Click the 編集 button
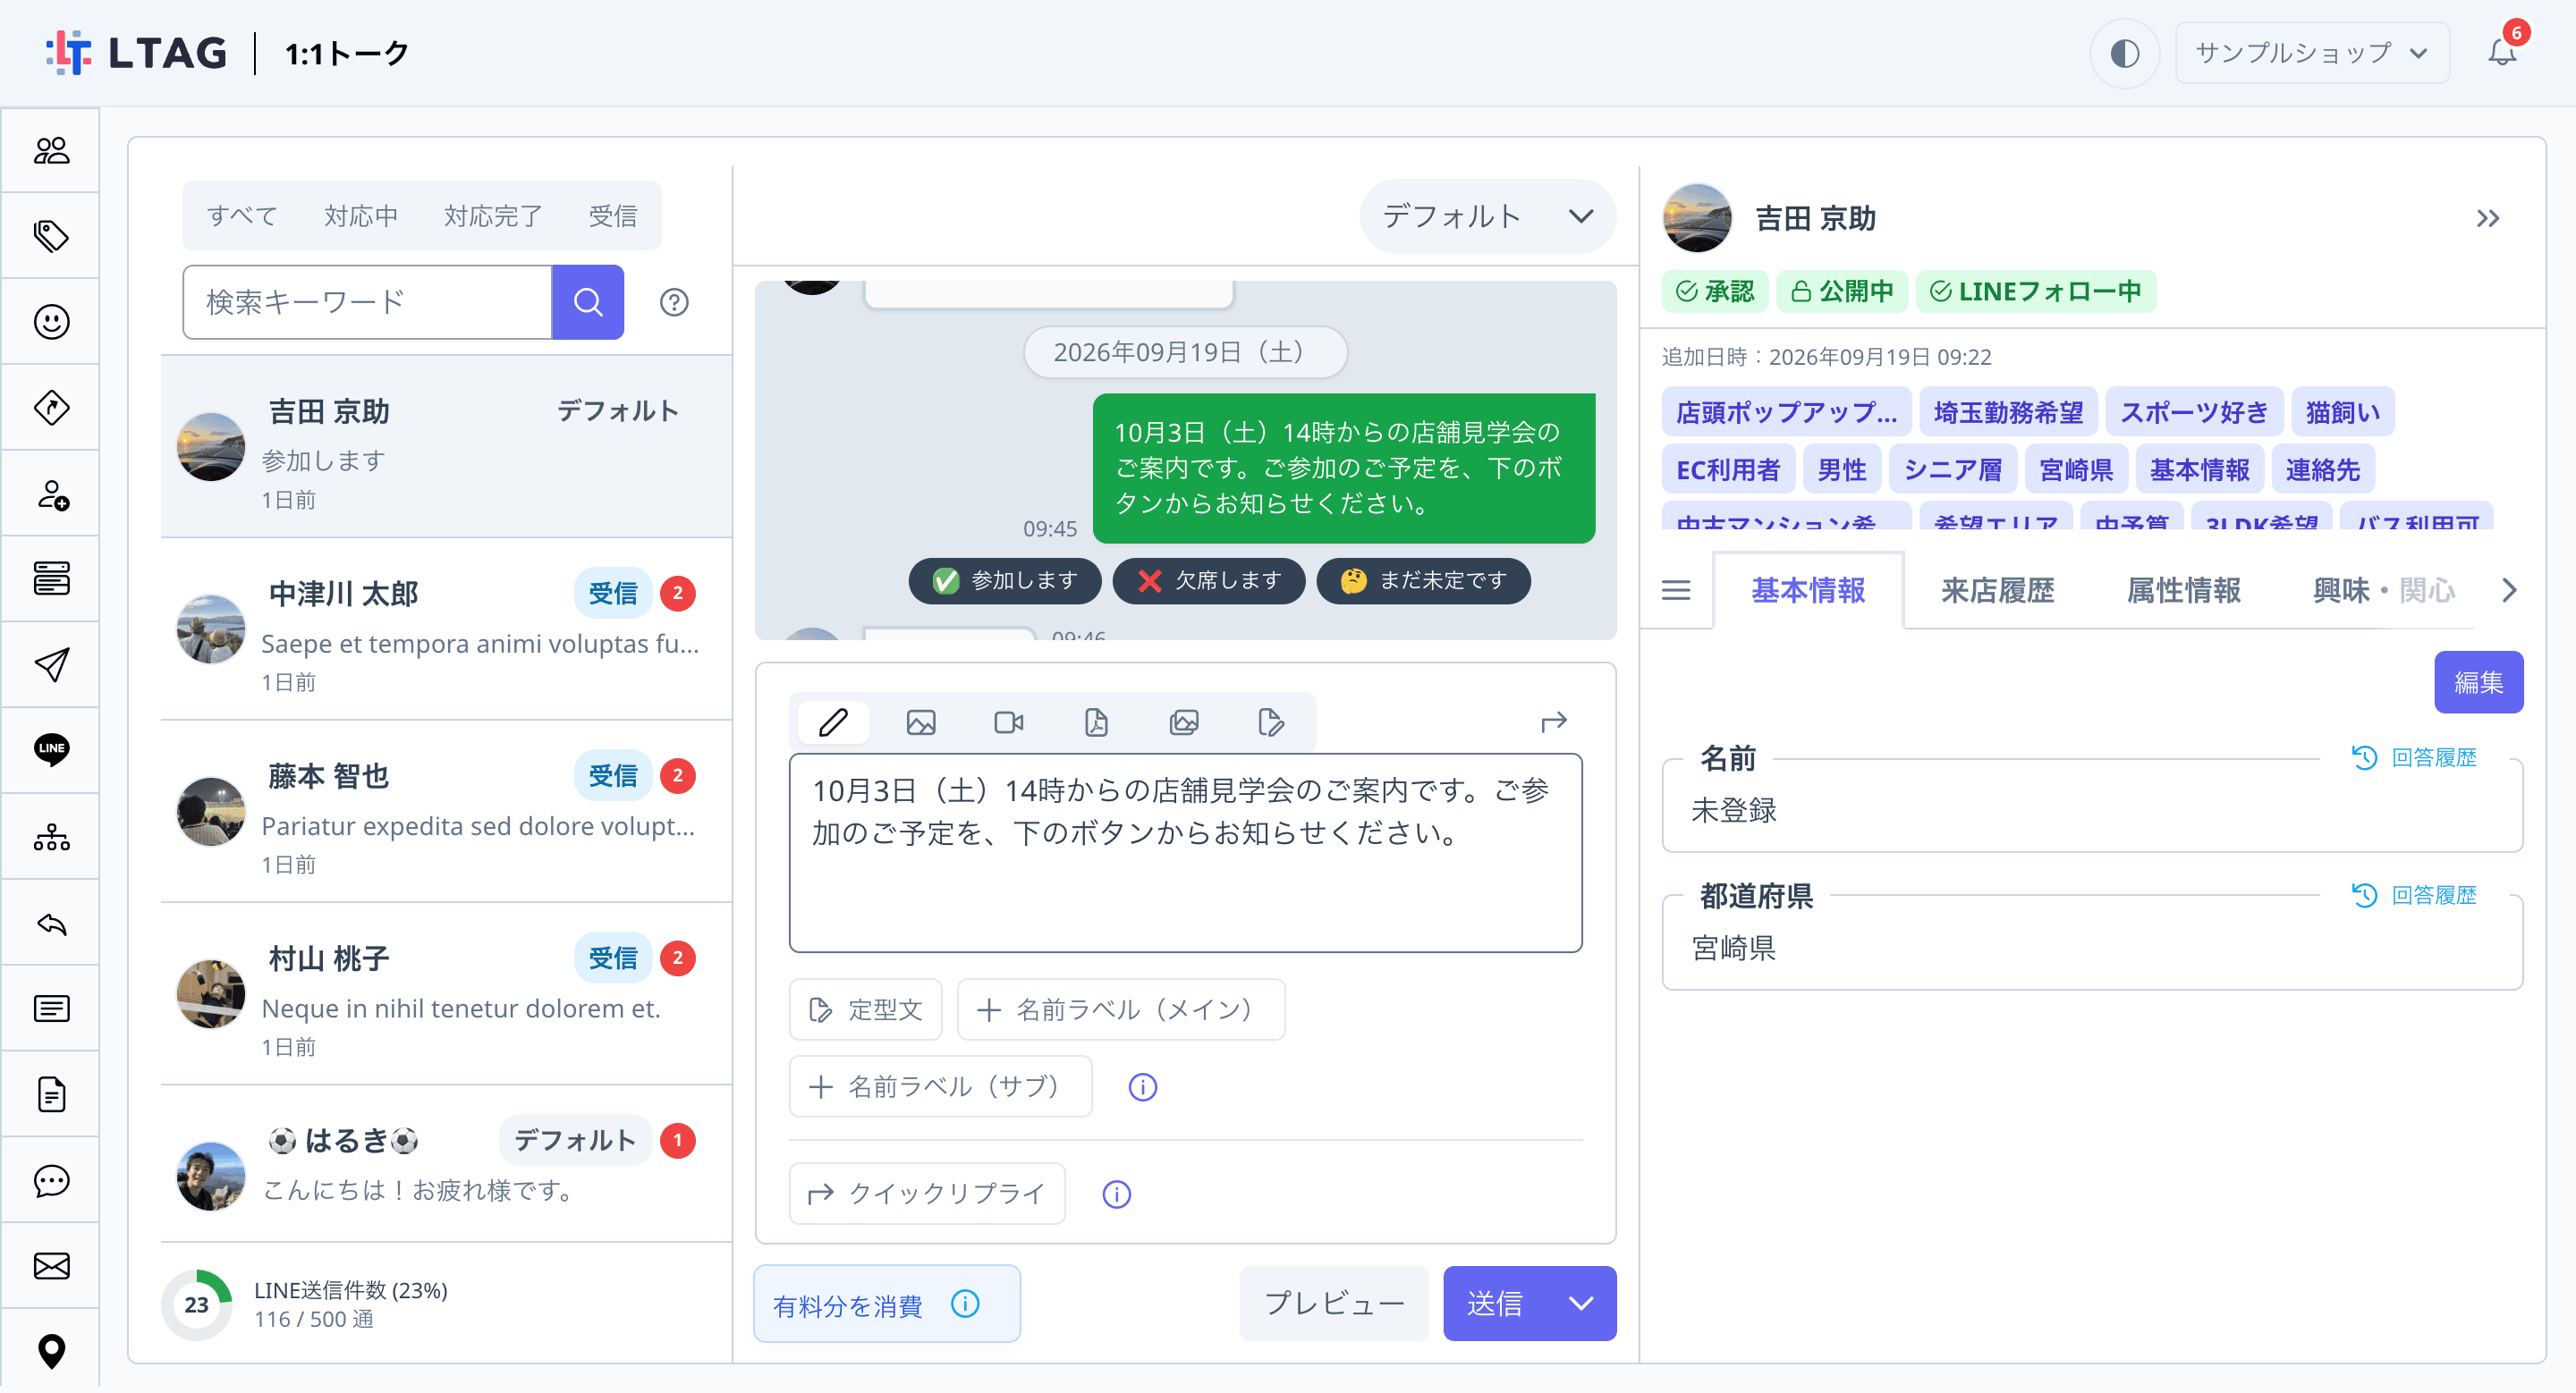Image resolution: width=2576 pixels, height=1393 pixels. (x=2478, y=682)
